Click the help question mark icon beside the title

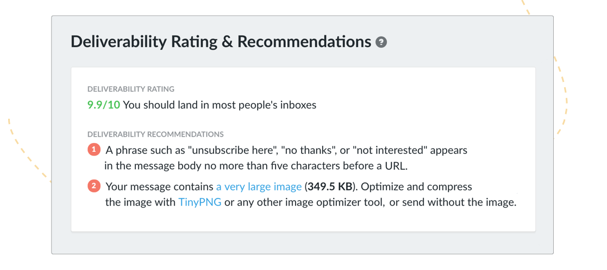[381, 42]
